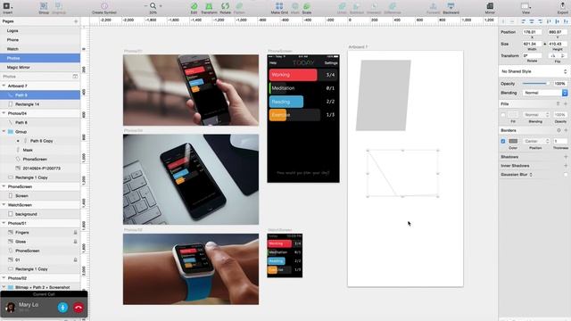The height and width of the screenshot is (321, 571).
Task: Select the Watch page
Action: point(40,49)
